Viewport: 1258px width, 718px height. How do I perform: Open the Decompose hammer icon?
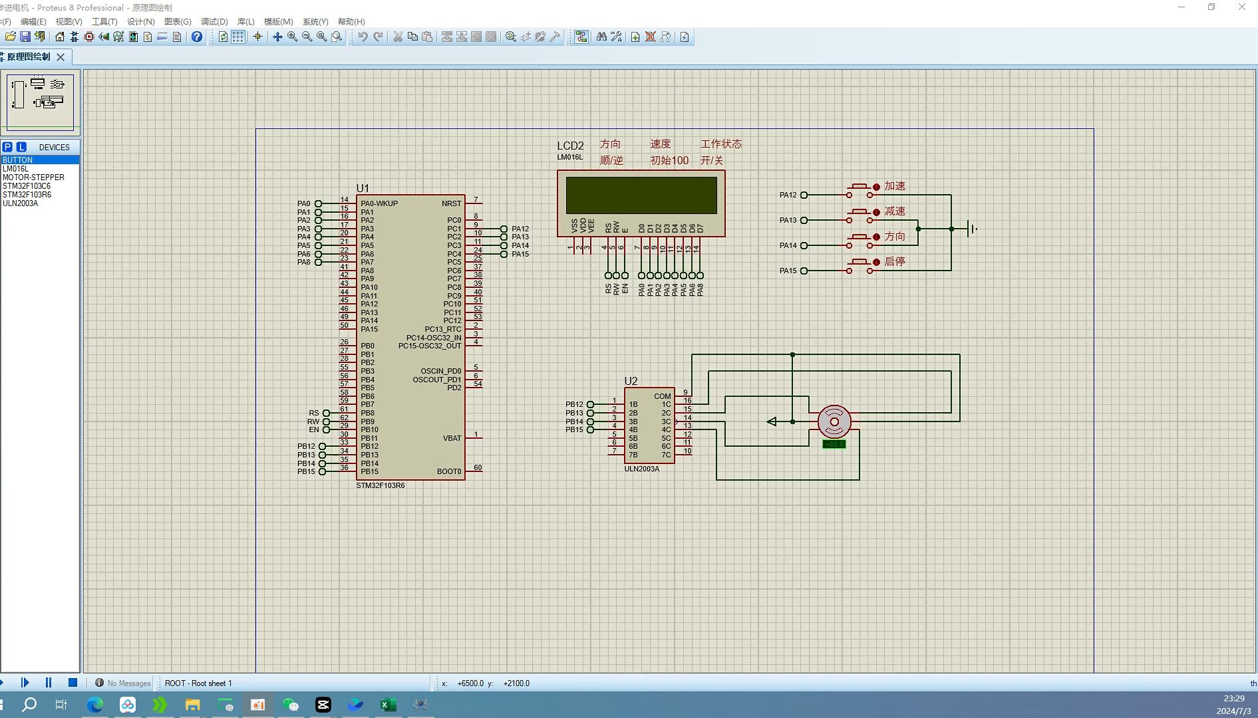tap(555, 37)
